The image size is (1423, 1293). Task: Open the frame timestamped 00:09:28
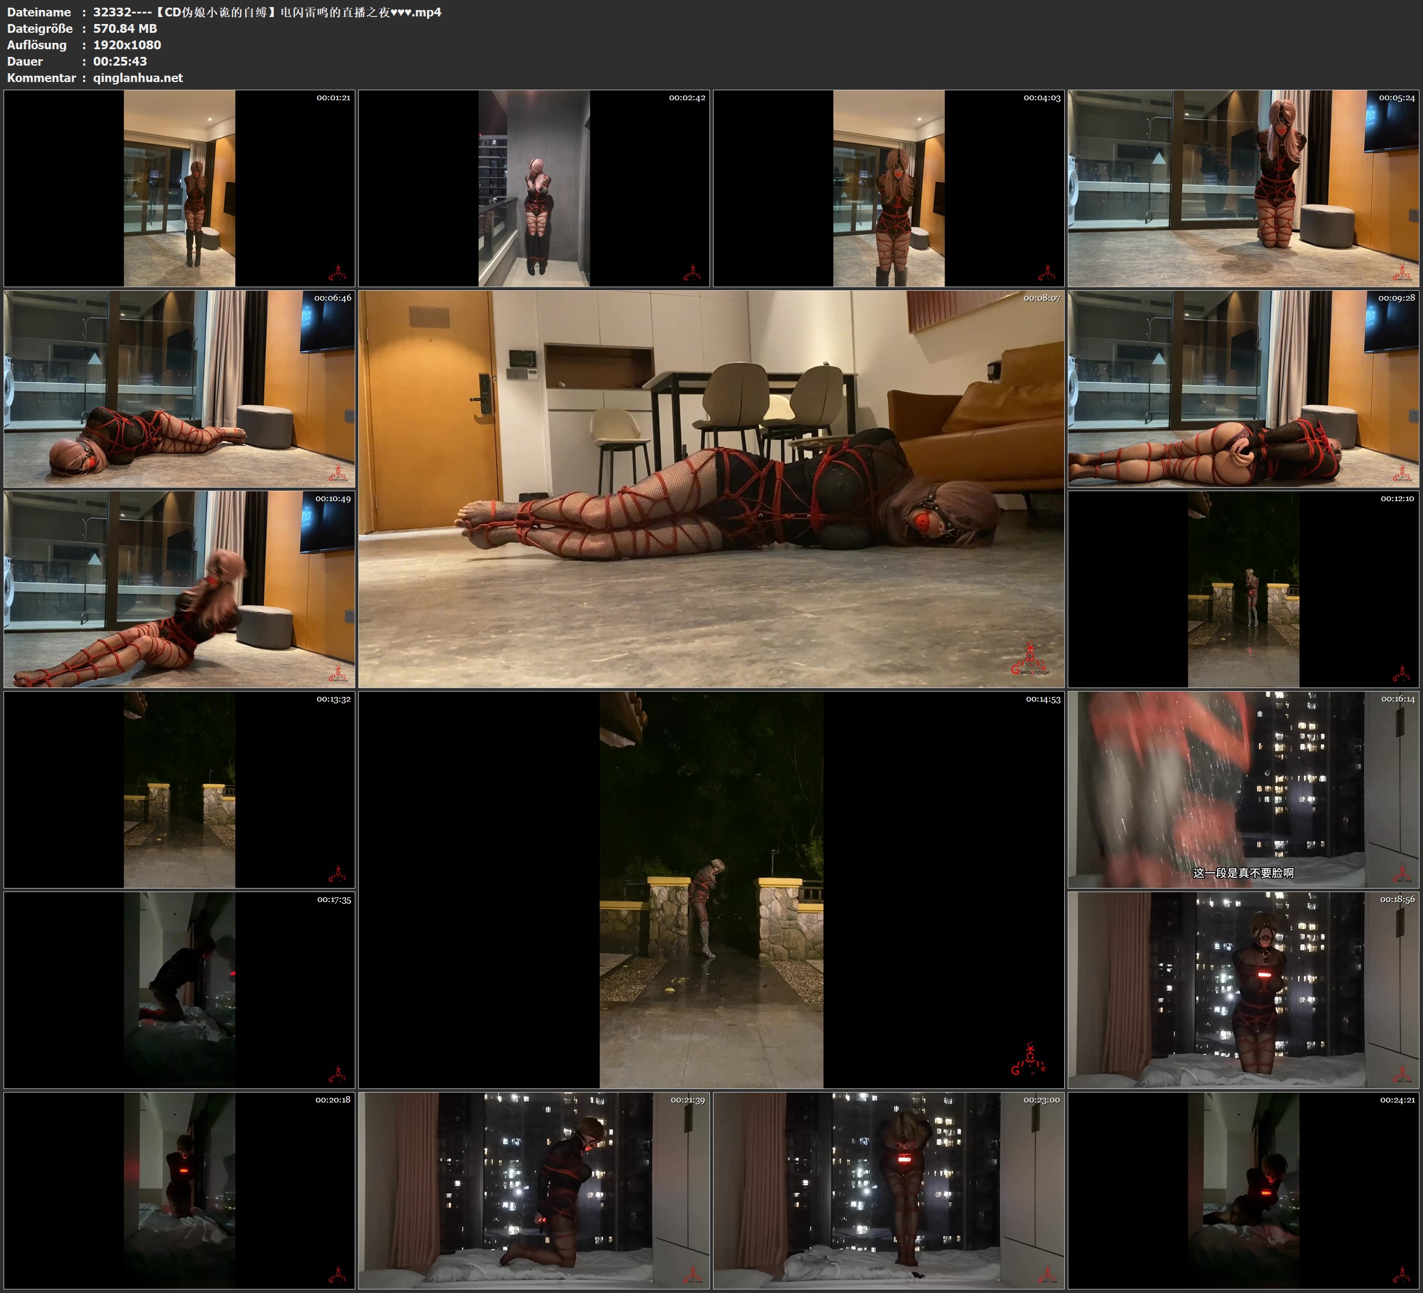[x=1243, y=388]
